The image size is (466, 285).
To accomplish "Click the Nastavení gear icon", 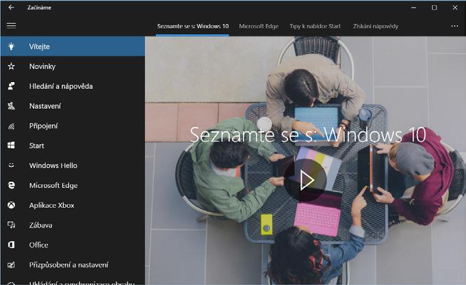I will 12,106.
